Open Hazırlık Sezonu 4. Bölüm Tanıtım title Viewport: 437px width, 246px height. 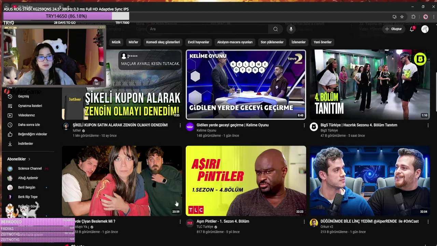(x=359, y=125)
